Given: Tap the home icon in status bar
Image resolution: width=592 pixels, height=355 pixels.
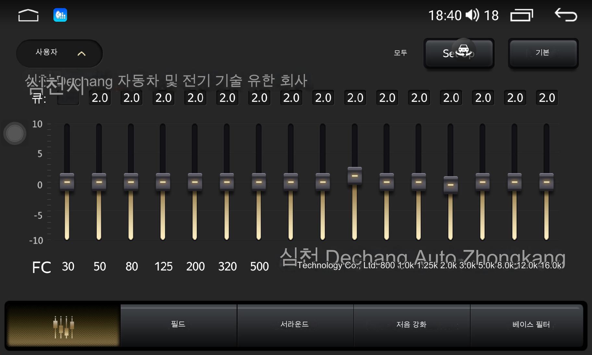Looking at the screenshot, I should tap(28, 15).
